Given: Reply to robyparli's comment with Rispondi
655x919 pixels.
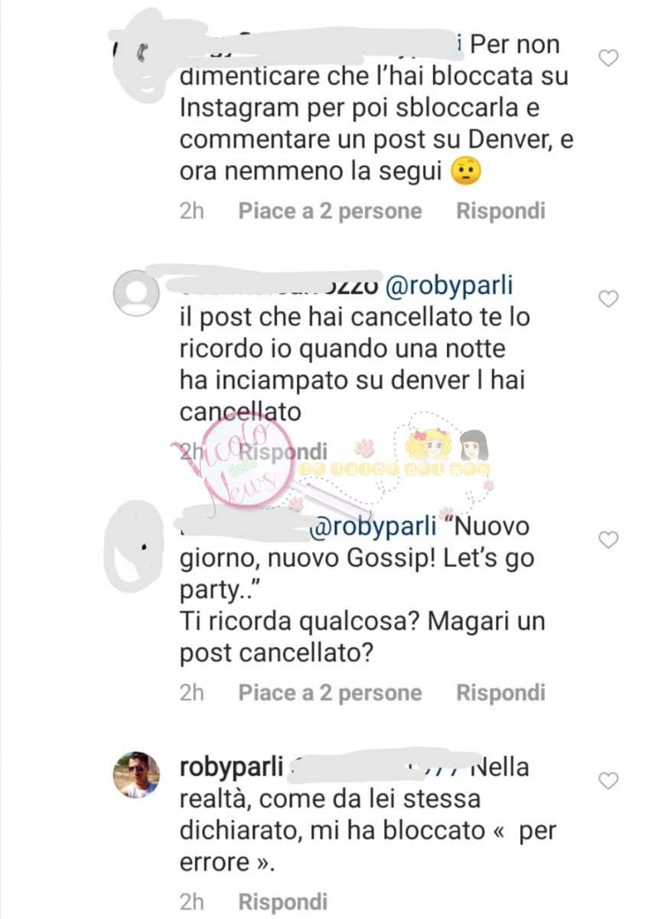Looking at the screenshot, I should (x=283, y=901).
